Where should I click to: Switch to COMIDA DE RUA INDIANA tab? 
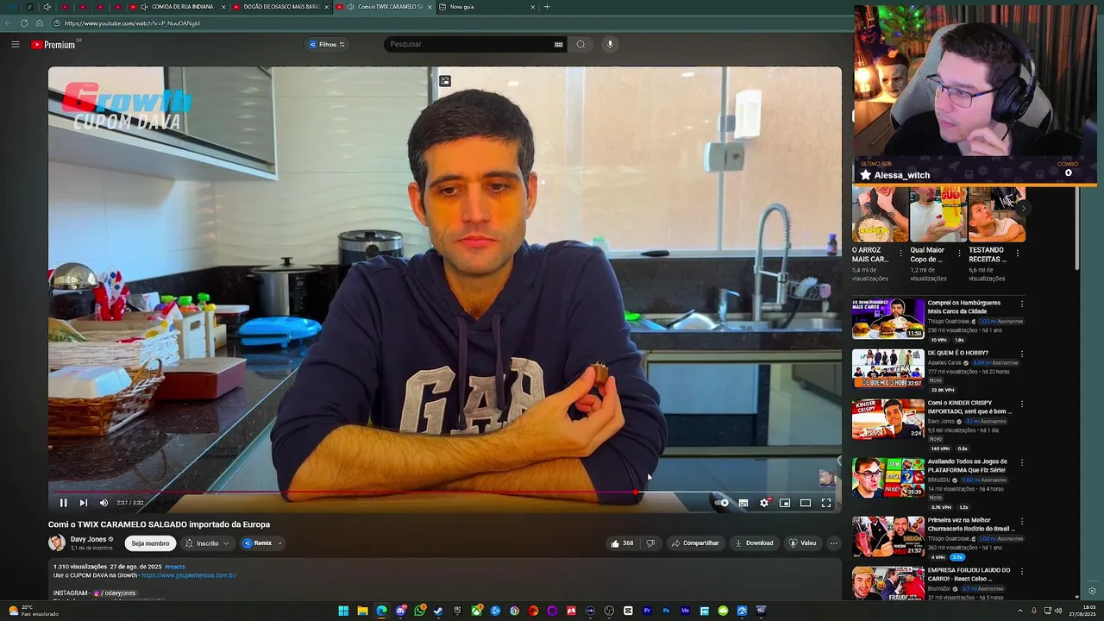[182, 7]
